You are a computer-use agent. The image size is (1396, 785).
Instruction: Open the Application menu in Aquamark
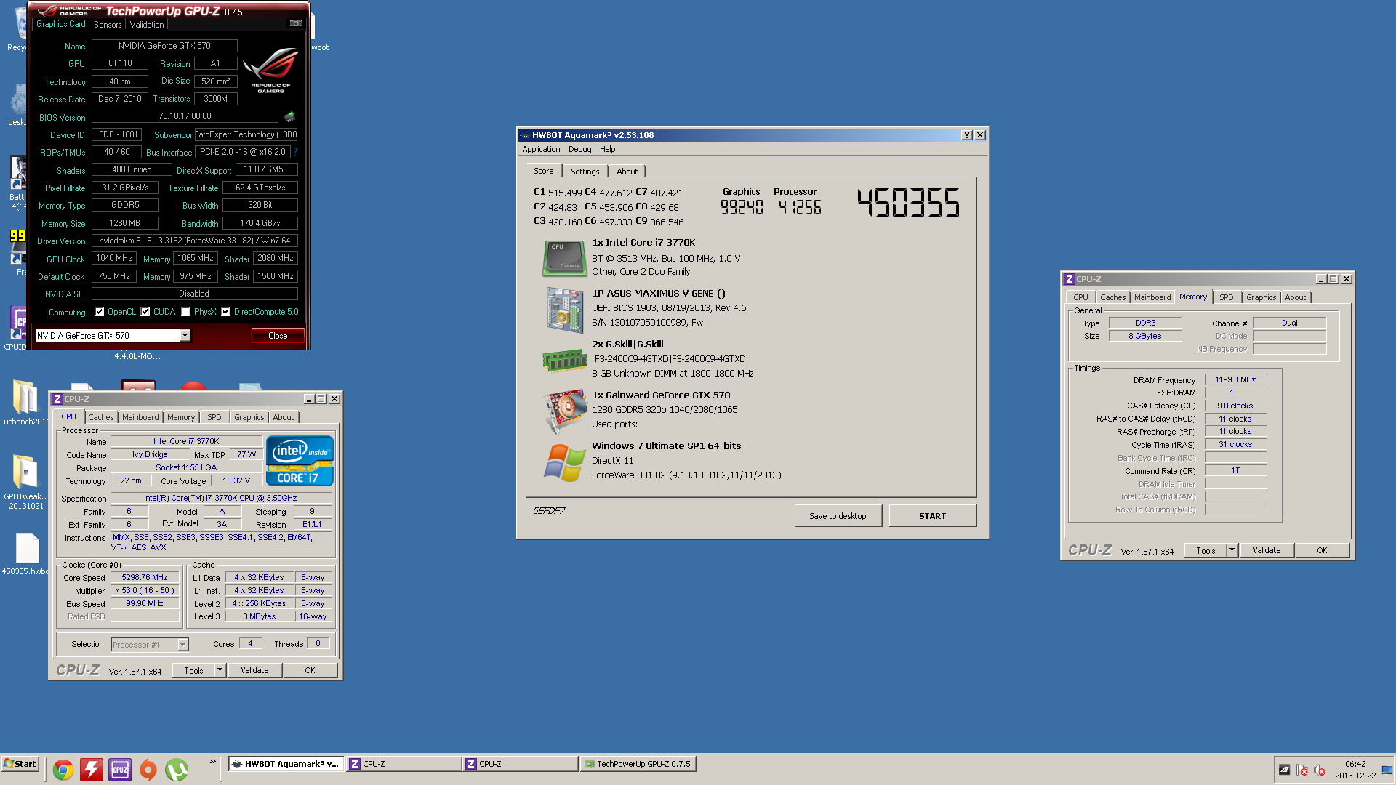tap(541, 149)
